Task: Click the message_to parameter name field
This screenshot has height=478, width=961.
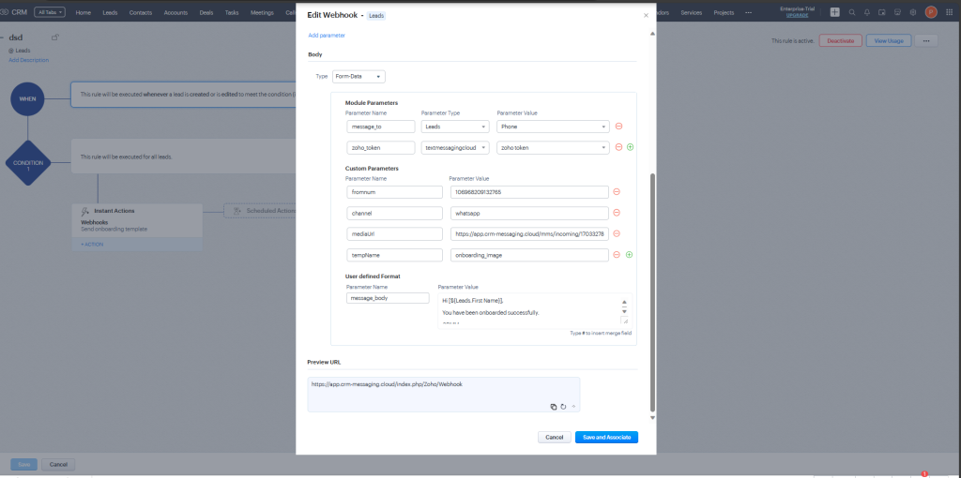Action: pos(381,127)
